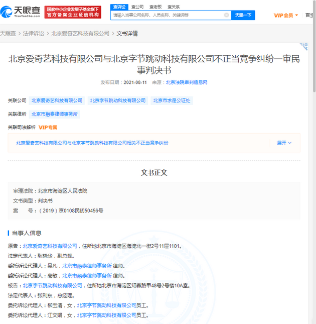Open plaintiff link 北京爱奇艺科技有限公司
The height and width of the screenshot is (324, 316).
pos(50,246)
